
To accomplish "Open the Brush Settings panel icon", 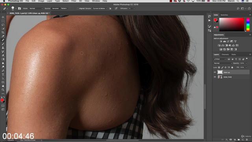I will click(x=209, y=26).
